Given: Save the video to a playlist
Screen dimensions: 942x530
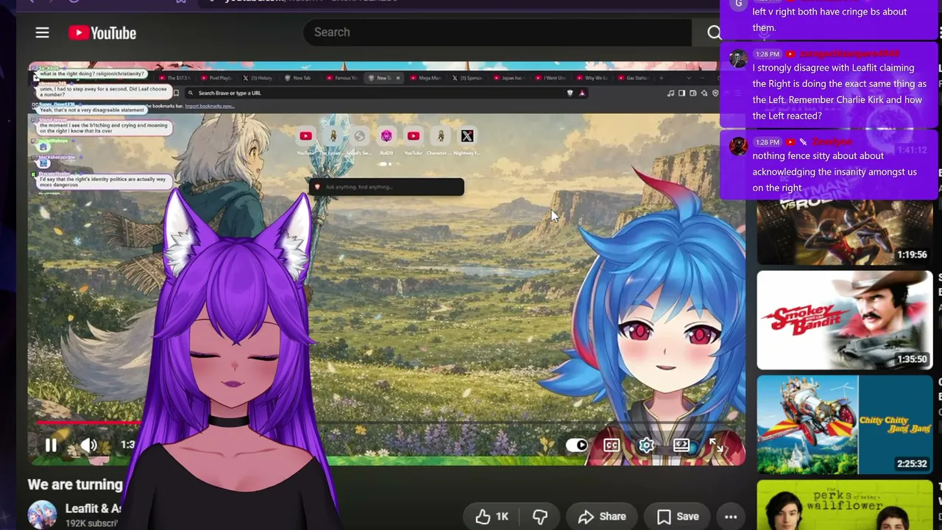Looking at the screenshot, I should click(x=678, y=517).
